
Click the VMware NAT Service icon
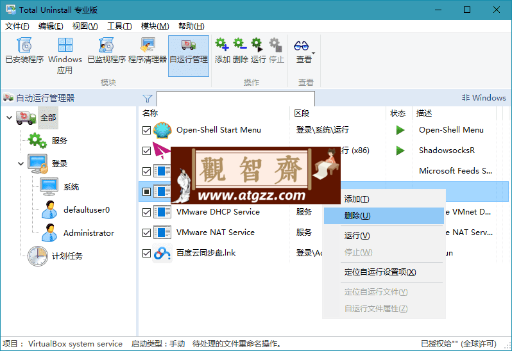point(162,233)
